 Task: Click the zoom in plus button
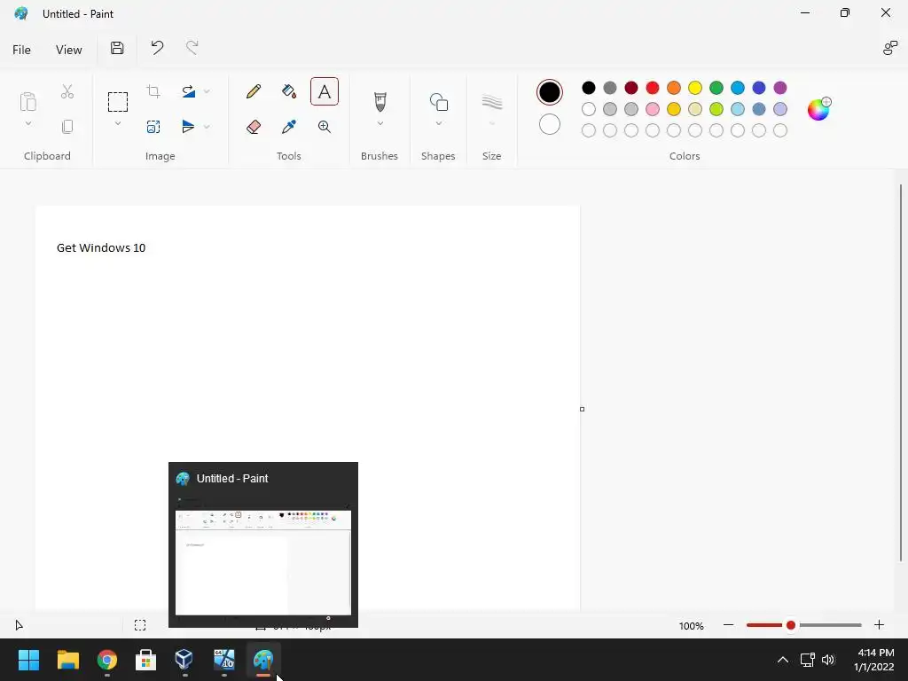coord(879,625)
